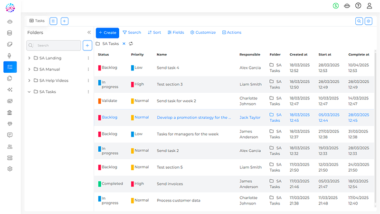Image resolution: width=380 pixels, height=214 pixels.
Task: Switch to the Tasks tab
Action: click(x=37, y=21)
